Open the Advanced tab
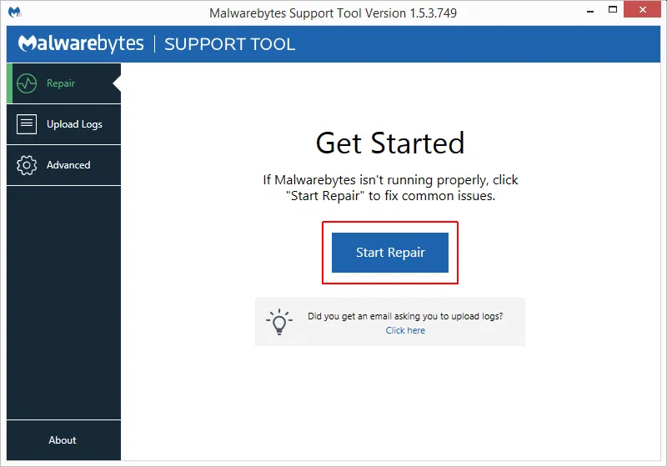667x467 pixels. click(64, 165)
